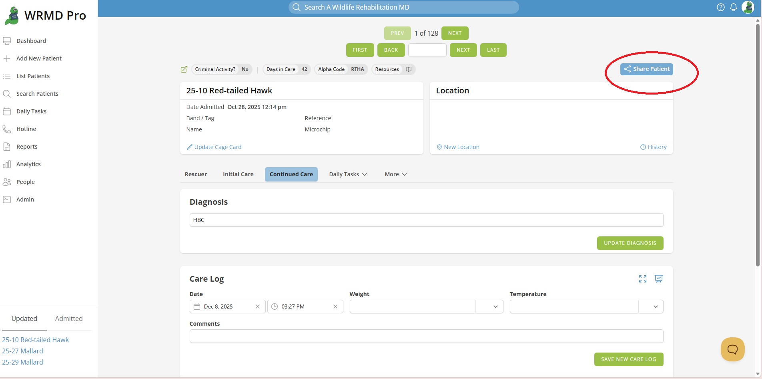762x379 pixels.
Task: Click the Weight input field
Action: click(x=413, y=306)
